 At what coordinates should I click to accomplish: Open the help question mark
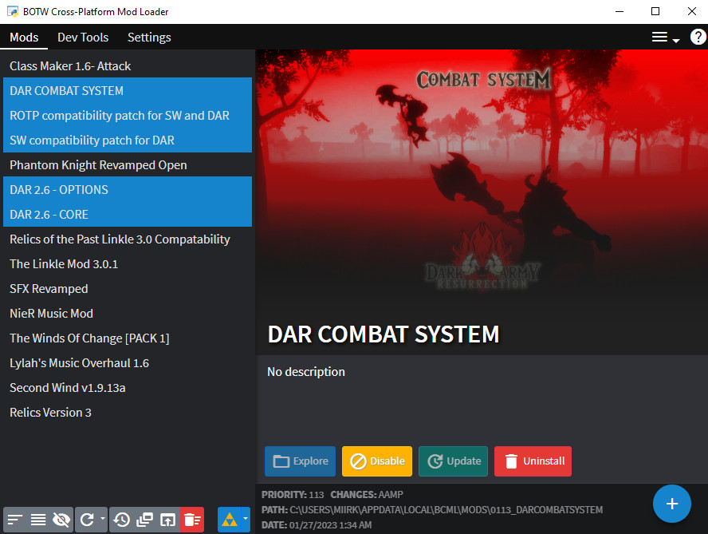[698, 37]
